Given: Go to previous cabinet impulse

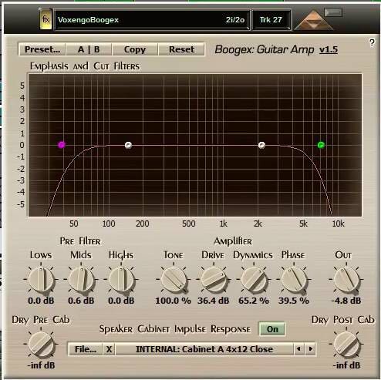Looking at the screenshot, I should pyautogui.click(x=298, y=349).
